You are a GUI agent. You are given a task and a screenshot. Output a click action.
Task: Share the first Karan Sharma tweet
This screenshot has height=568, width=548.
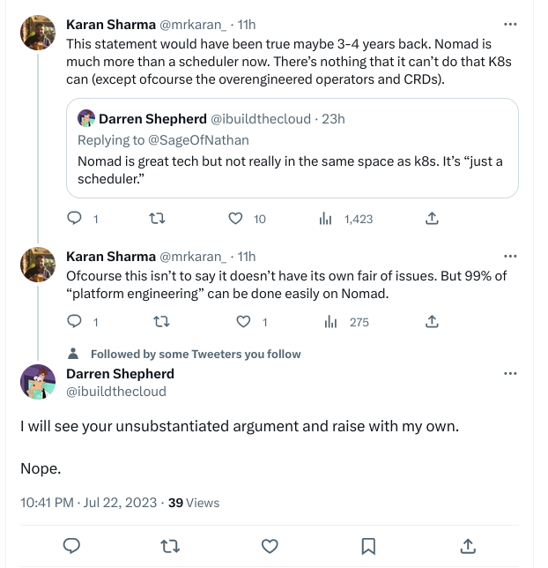[432, 219]
